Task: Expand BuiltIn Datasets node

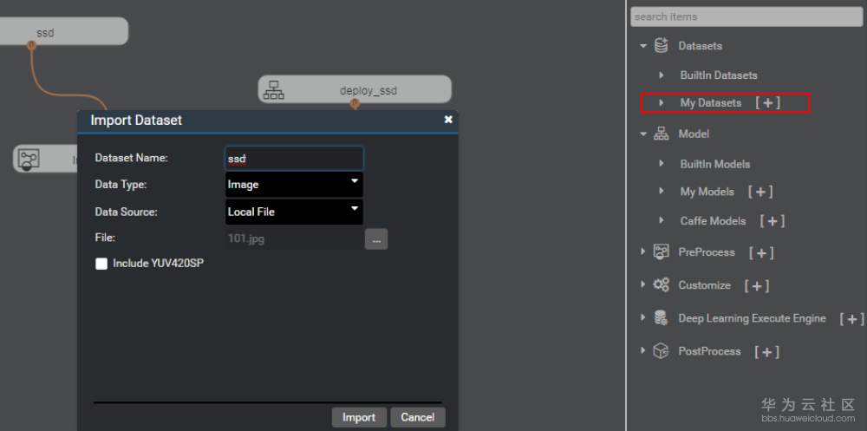Action: click(x=662, y=75)
